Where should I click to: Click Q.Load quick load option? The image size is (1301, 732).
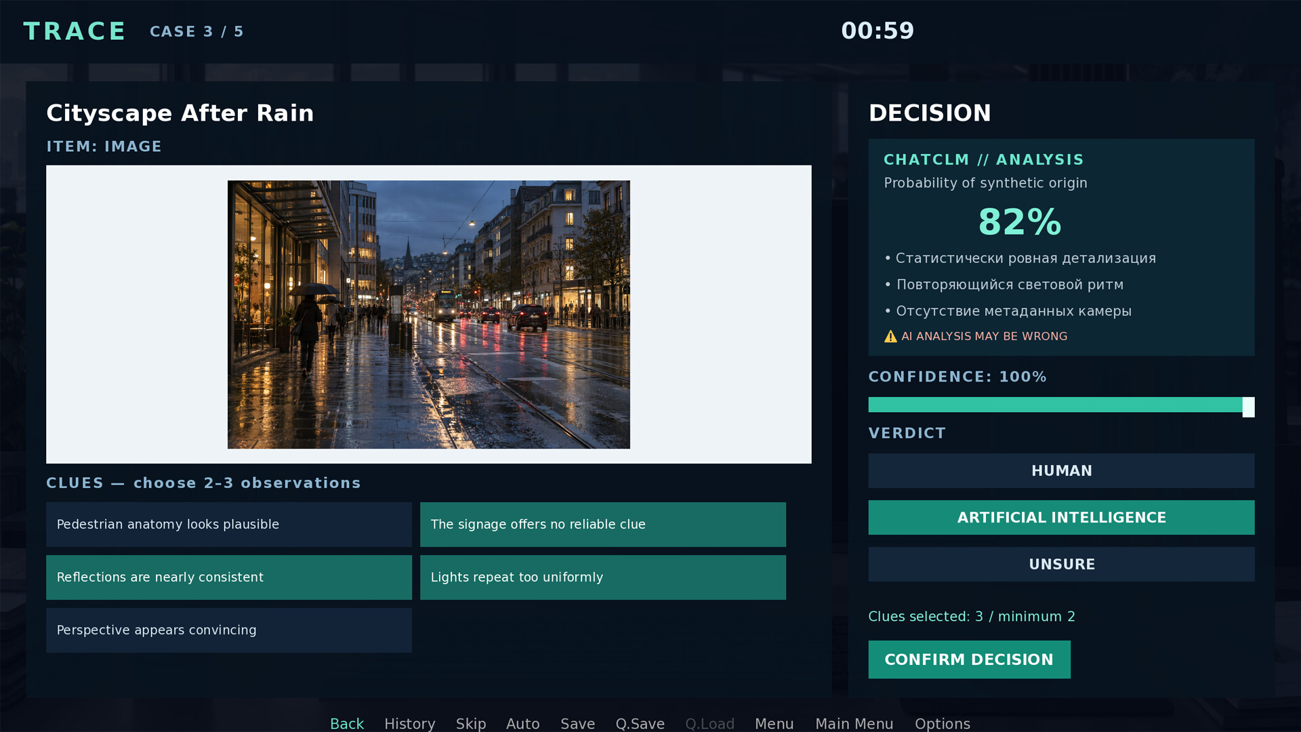click(x=710, y=723)
